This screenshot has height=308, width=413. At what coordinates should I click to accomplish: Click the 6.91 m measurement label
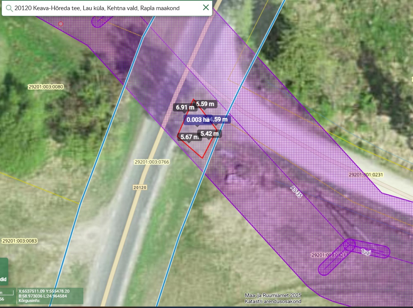pos(185,107)
